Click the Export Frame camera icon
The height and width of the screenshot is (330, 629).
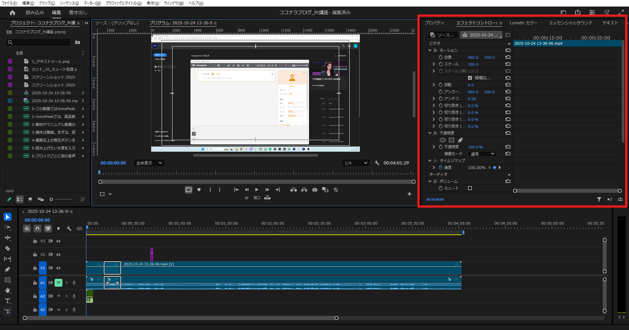pos(314,190)
